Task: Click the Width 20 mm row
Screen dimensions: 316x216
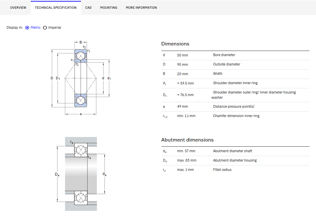Action: [x=235, y=74]
